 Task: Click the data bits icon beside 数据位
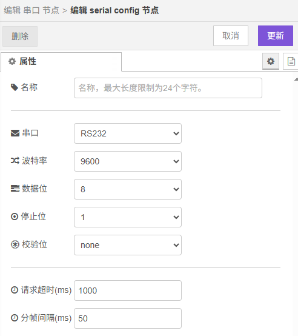pos(15,189)
